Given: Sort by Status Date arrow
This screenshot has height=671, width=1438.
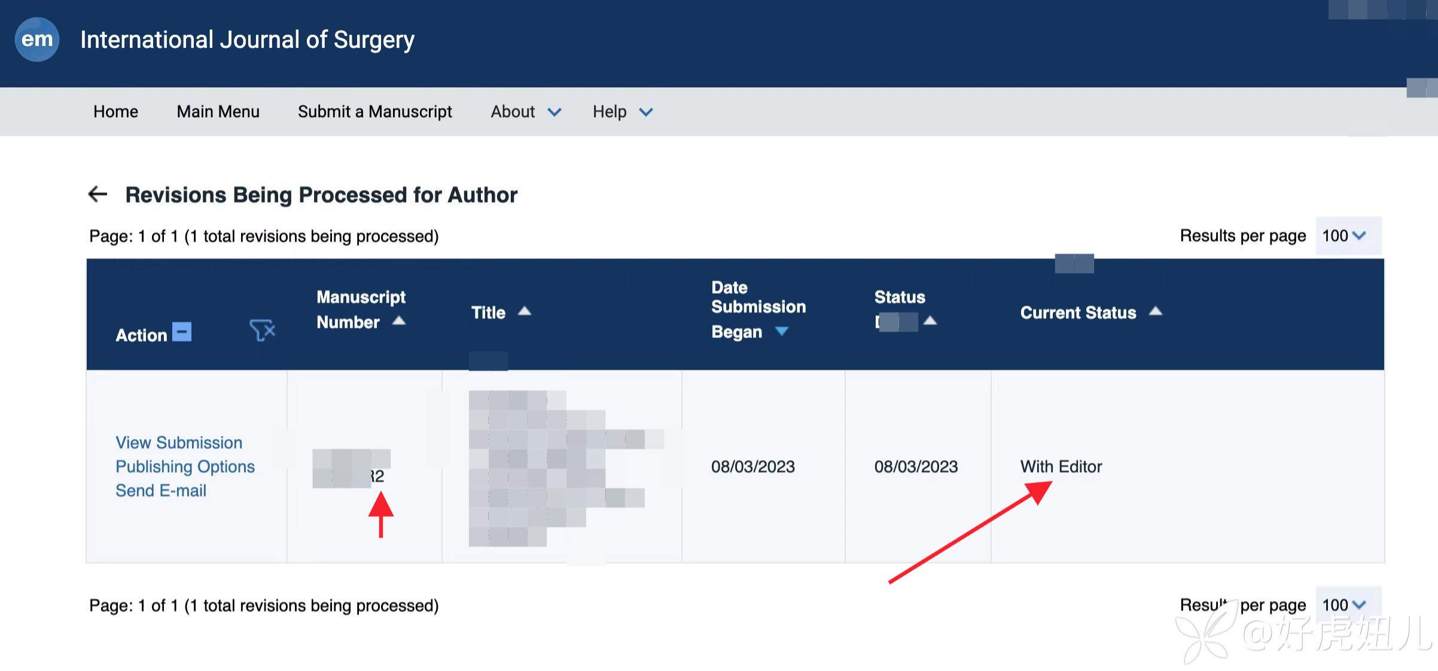Looking at the screenshot, I should tap(930, 321).
